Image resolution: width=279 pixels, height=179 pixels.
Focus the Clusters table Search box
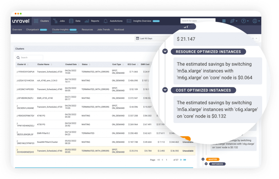click(29, 58)
